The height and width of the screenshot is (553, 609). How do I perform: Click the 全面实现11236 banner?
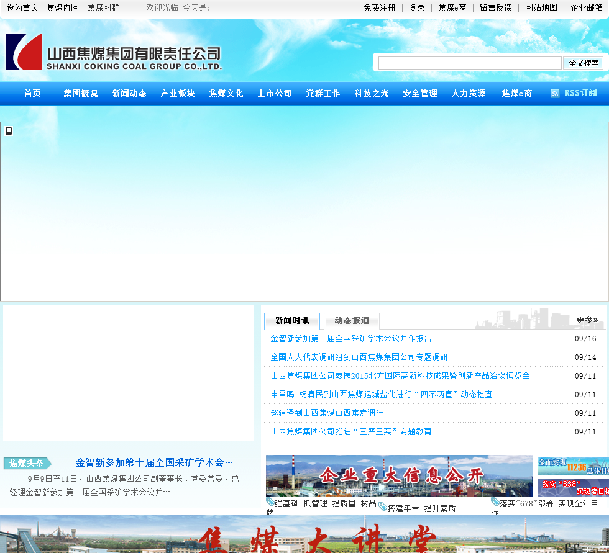click(573, 467)
